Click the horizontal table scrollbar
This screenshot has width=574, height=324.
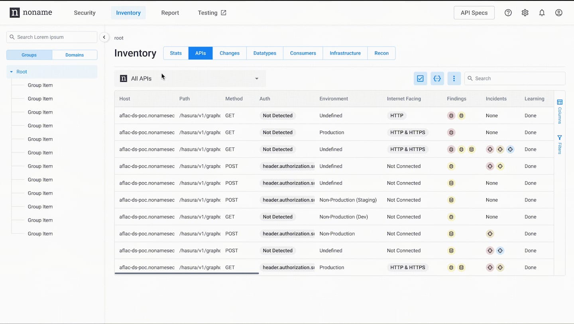point(187,273)
